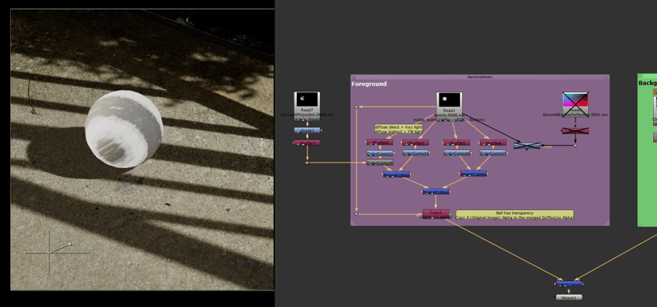This screenshot has width=657, height=307.
Task: Select the Copy1 node
Action: (x=436, y=214)
